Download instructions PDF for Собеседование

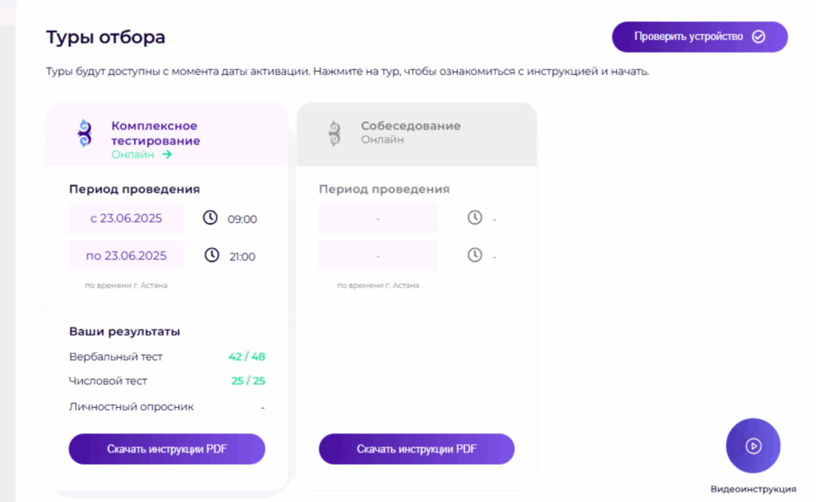pyautogui.click(x=416, y=449)
